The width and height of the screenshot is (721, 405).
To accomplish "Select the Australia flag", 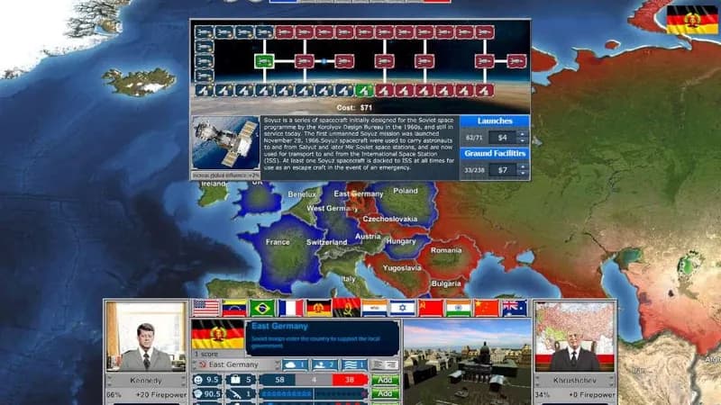I will (x=515, y=308).
